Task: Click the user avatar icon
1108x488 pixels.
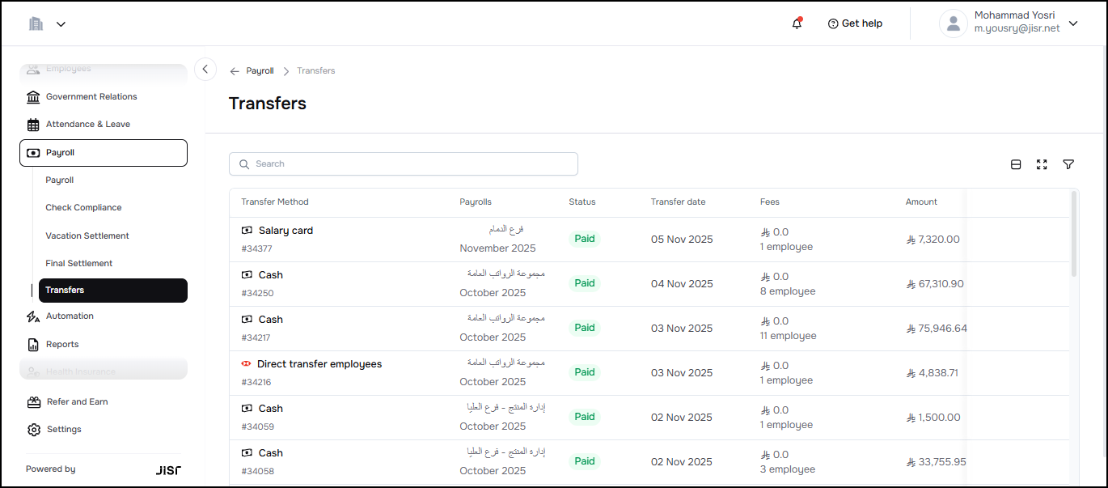Action: [x=953, y=23]
